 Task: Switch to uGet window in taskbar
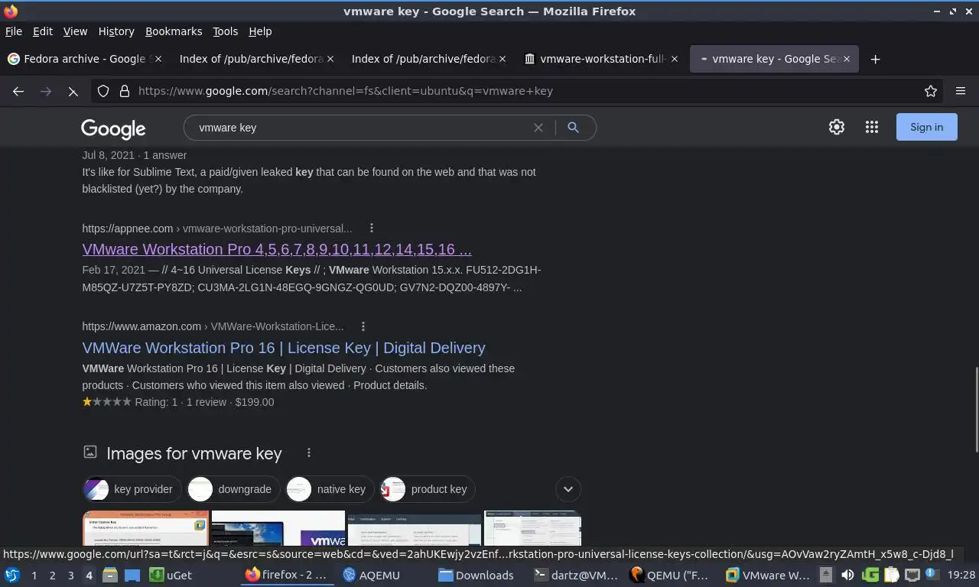tap(171, 575)
